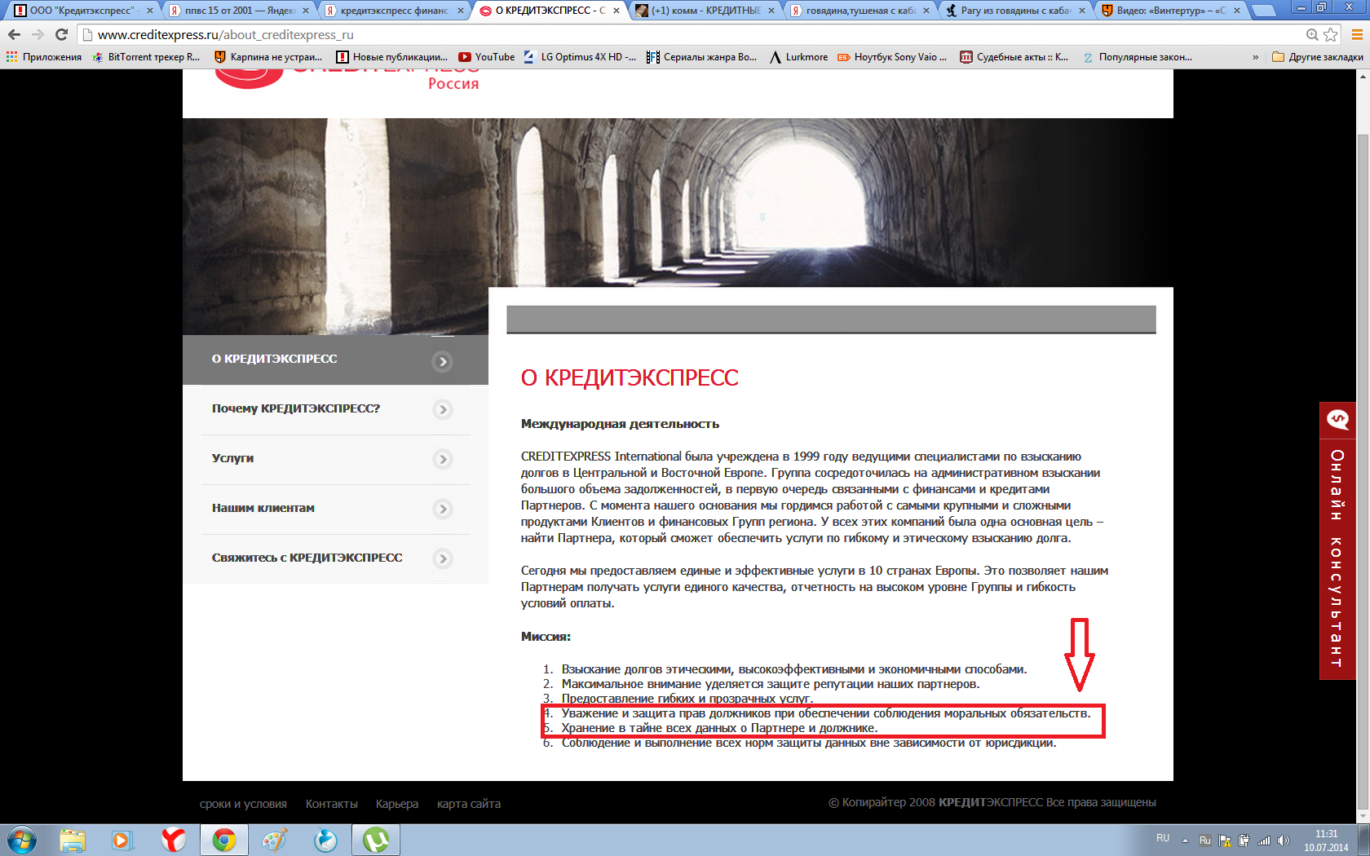1370x856 pixels.
Task: Open the Почему КРЕДИТЭКСПРЕСС? menu item
Action: point(335,409)
